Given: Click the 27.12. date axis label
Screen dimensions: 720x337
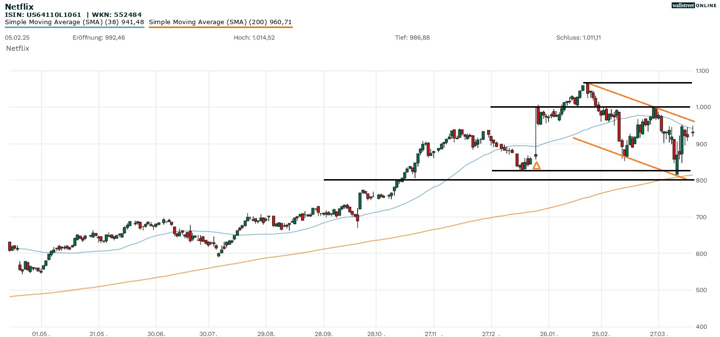Looking at the screenshot, I should tap(491, 334).
